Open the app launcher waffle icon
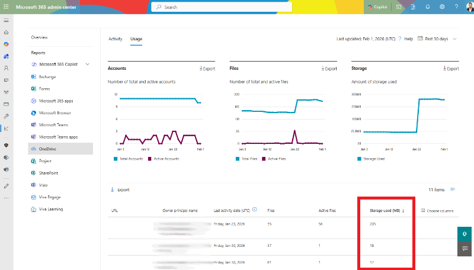Viewport: 474px width, 270px height. click(x=6, y=7)
